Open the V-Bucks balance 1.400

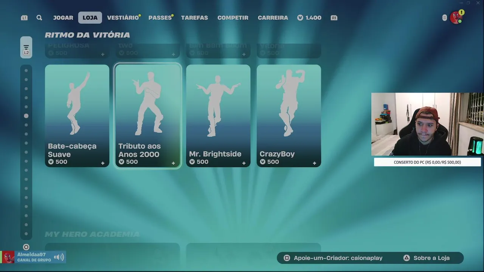(309, 18)
